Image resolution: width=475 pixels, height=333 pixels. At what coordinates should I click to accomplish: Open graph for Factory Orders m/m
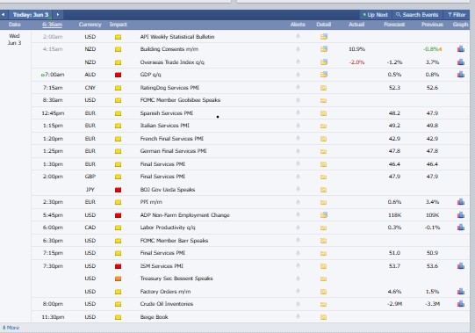[461, 292]
